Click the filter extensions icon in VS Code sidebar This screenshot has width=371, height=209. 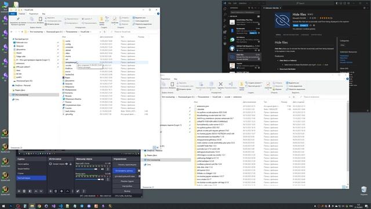click(249, 8)
